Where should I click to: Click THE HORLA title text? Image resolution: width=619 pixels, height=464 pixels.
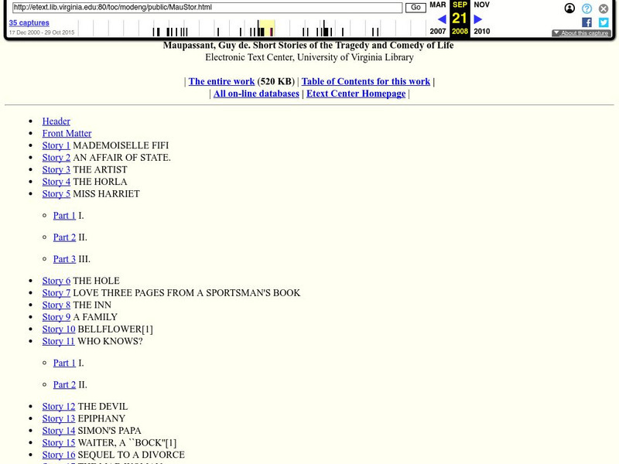100,182
